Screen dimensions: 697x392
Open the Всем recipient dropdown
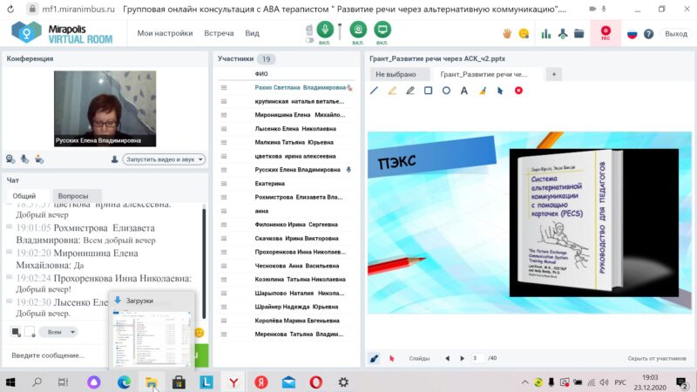[x=58, y=332]
